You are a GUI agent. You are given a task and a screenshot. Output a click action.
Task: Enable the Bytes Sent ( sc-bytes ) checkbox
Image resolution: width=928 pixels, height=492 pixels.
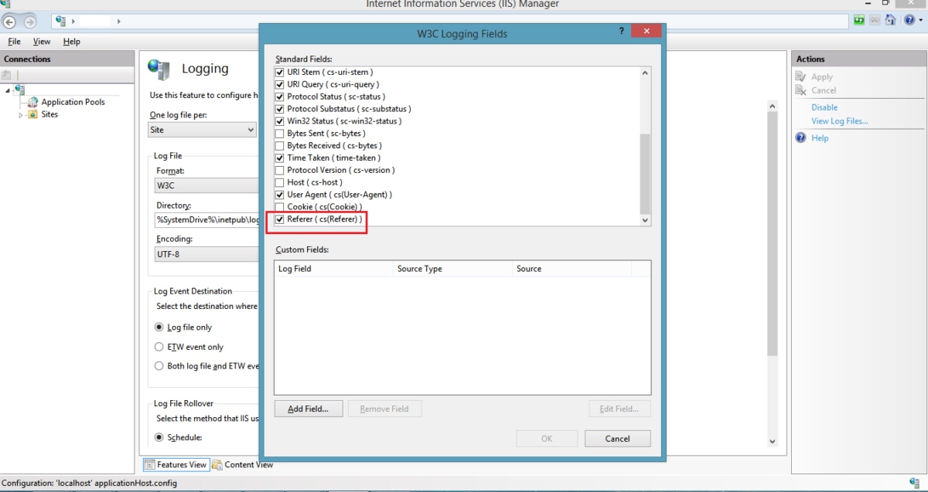click(280, 134)
